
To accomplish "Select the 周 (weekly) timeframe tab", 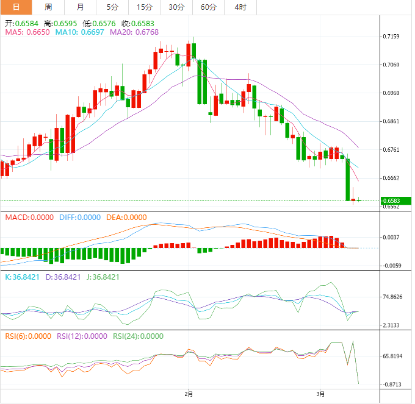I will 48,7.
